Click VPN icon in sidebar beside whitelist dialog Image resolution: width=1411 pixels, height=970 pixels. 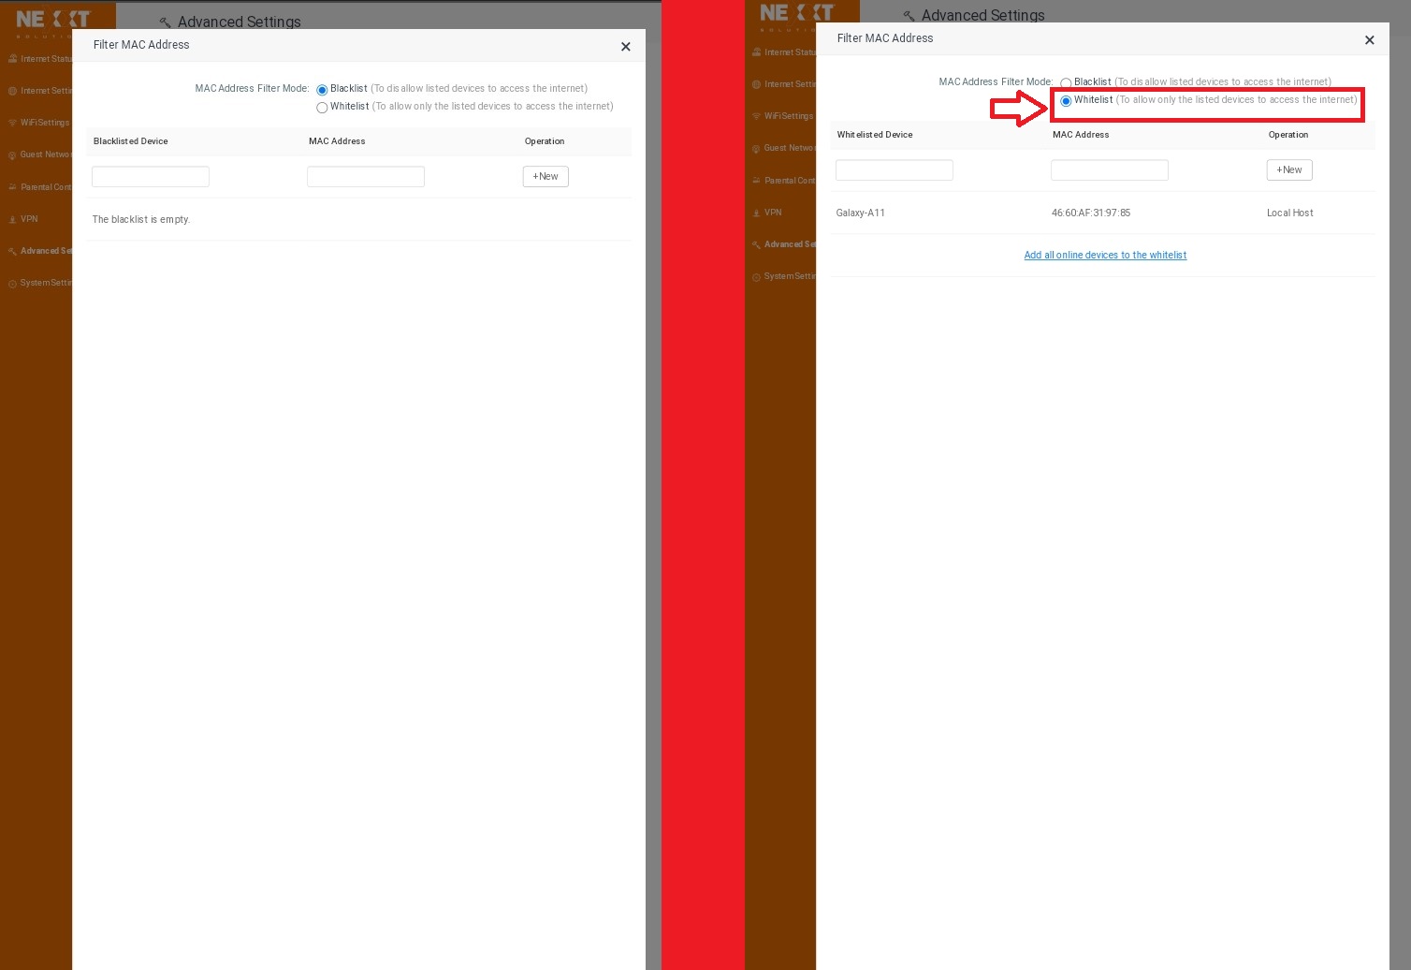756,213
